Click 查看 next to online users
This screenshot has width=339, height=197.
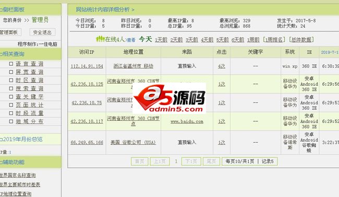click(131, 40)
